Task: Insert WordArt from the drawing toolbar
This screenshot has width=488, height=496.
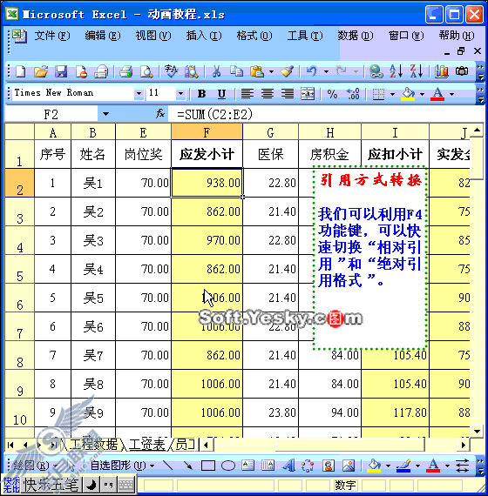Action: click(x=288, y=466)
